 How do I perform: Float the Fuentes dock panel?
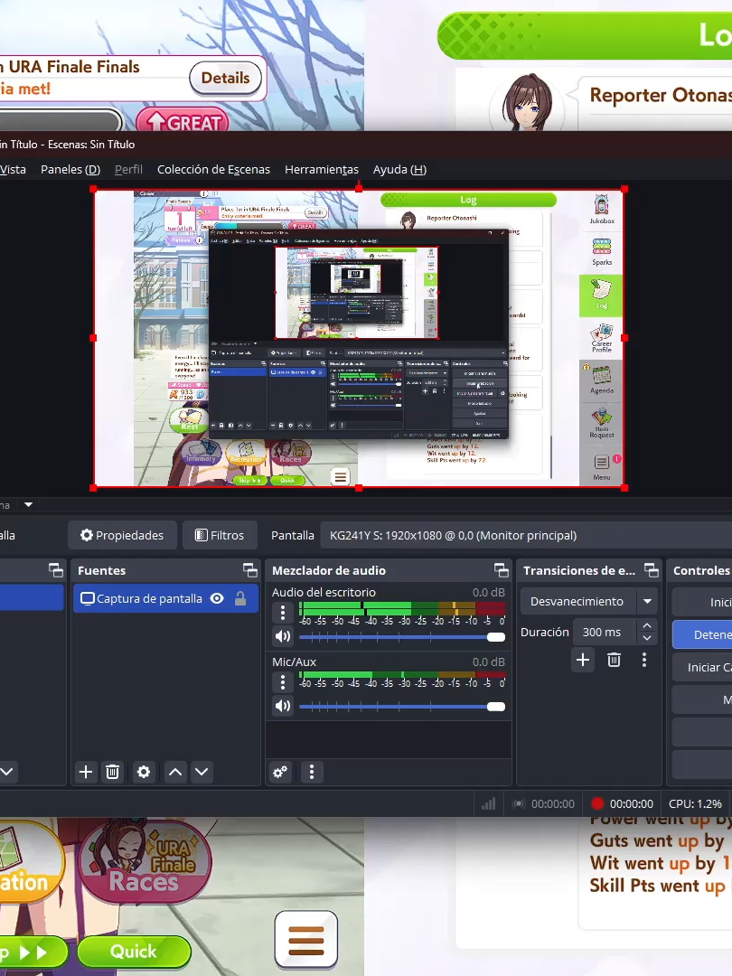coord(250,570)
